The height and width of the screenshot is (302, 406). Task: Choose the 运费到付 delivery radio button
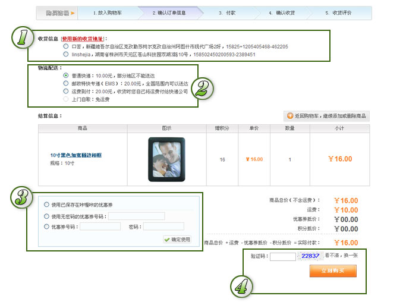tap(66, 91)
